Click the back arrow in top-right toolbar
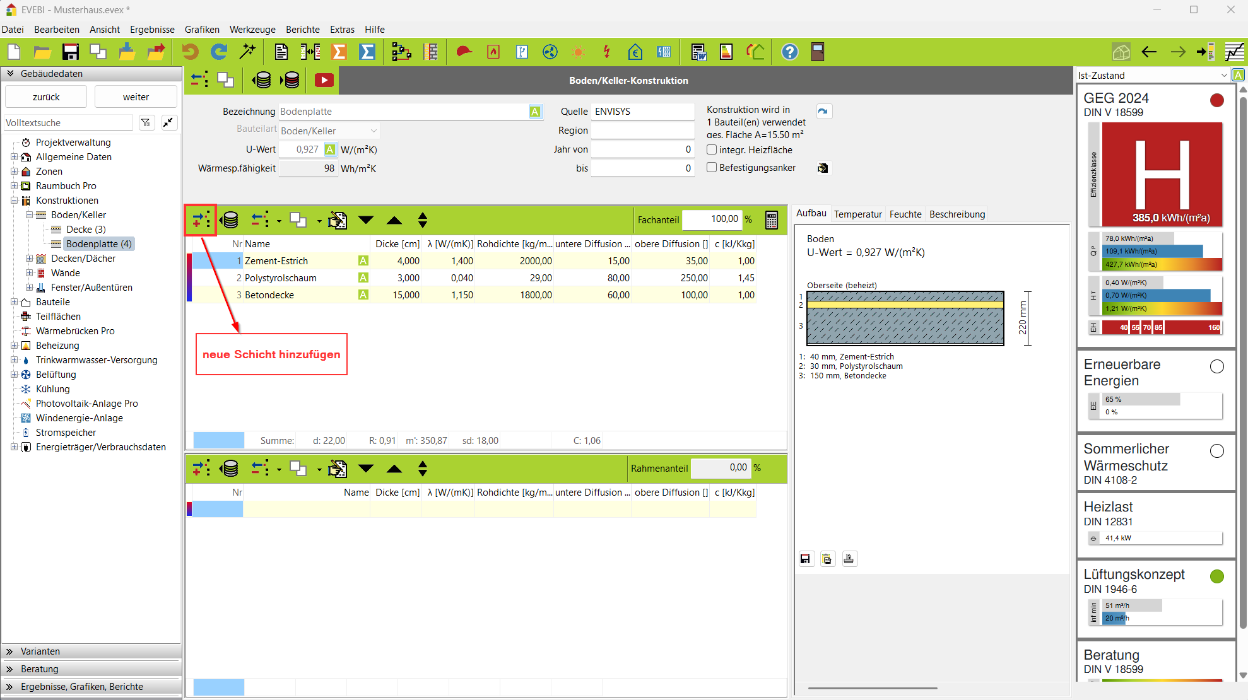The height and width of the screenshot is (700, 1248). [1150, 52]
